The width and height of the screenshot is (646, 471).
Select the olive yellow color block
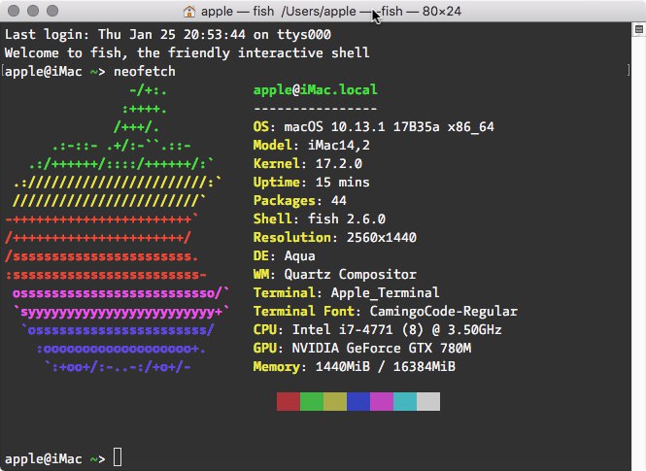click(334, 402)
